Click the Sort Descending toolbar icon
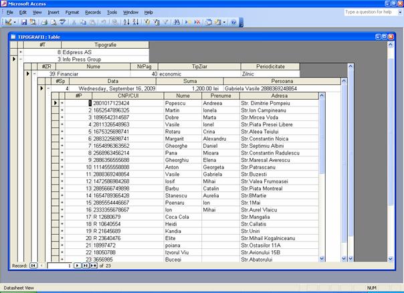 coord(135,22)
